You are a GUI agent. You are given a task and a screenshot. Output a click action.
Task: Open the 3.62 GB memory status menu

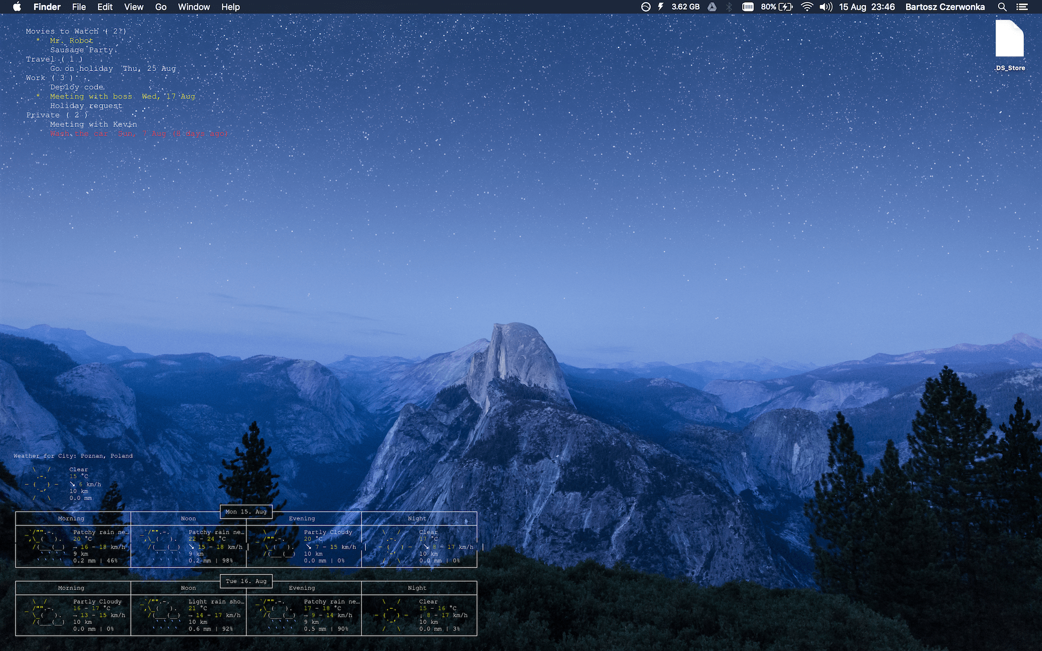coord(685,7)
